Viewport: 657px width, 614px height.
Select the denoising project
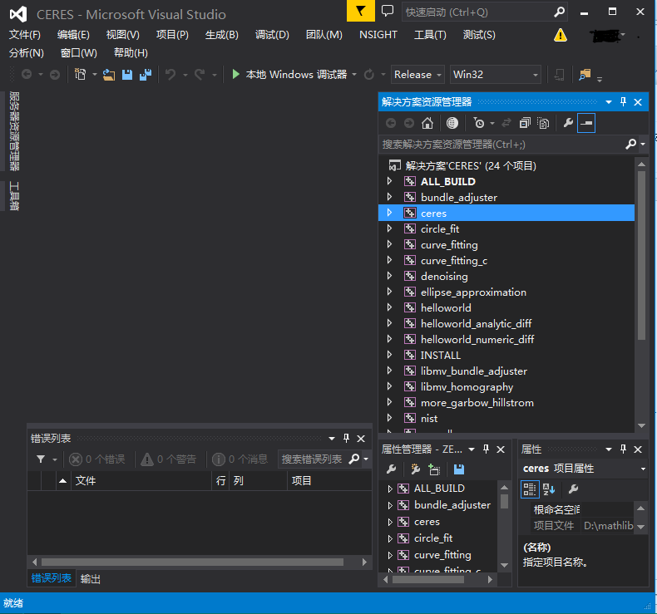click(444, 276)
